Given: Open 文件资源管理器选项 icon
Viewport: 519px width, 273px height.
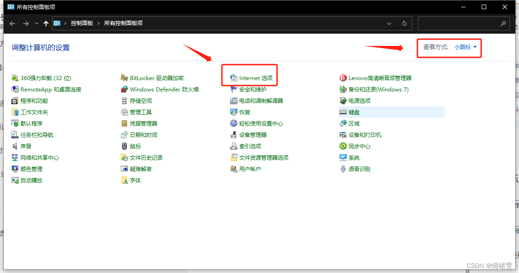Looking at the screenshot, I should tap(234, 157).
